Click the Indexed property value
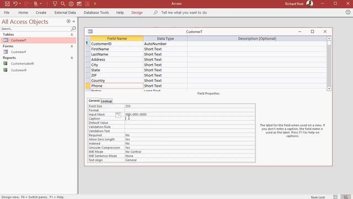 tap(190, 144)
